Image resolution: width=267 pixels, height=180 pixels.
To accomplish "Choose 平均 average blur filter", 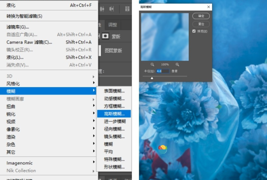I will pos(114,152).
